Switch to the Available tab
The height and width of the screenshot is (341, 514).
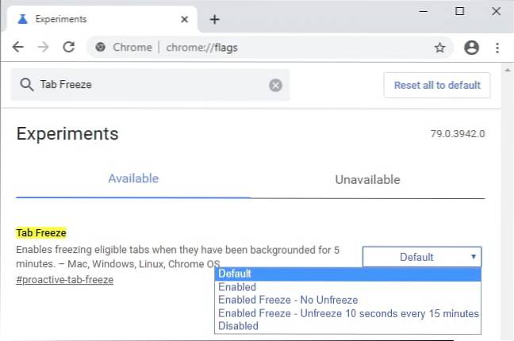tap(133, 178)
